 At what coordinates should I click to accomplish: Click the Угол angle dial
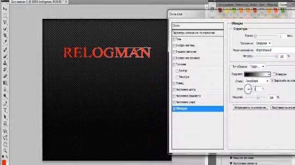[x=248, y=89]
